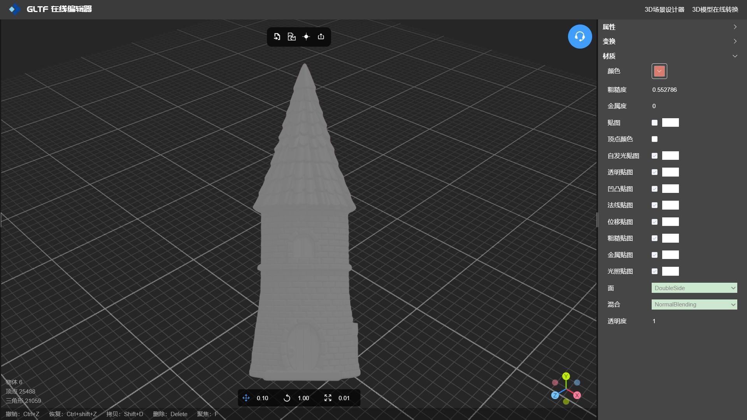Viewport: 747px width, 420px height.
Task: Click the X axis gizmo handle
Action: point(577,395)
